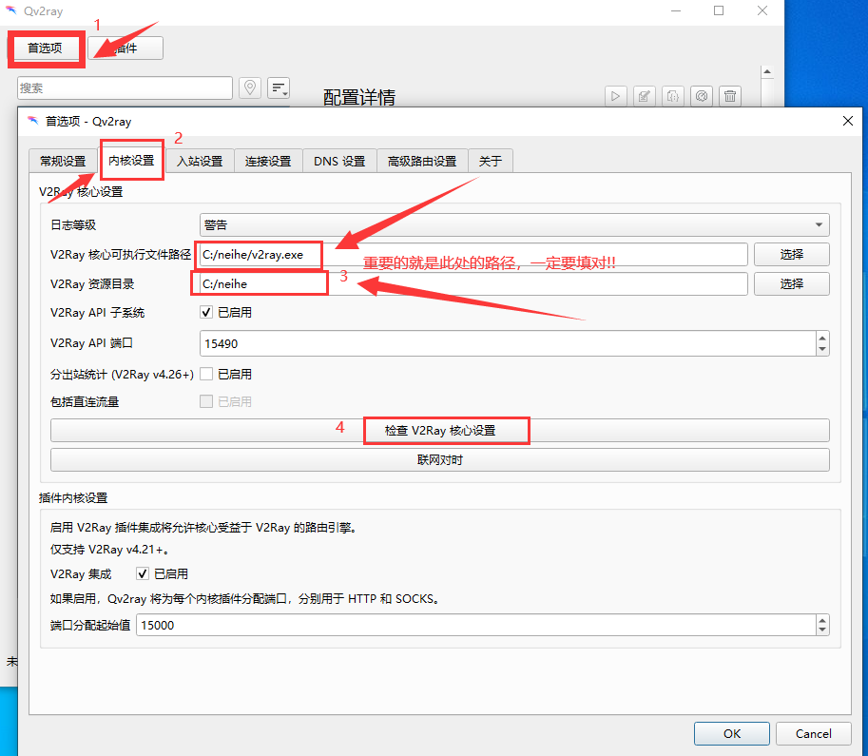Toggle the V2Ray 集成 checkbox

click(x=143, y=573)
